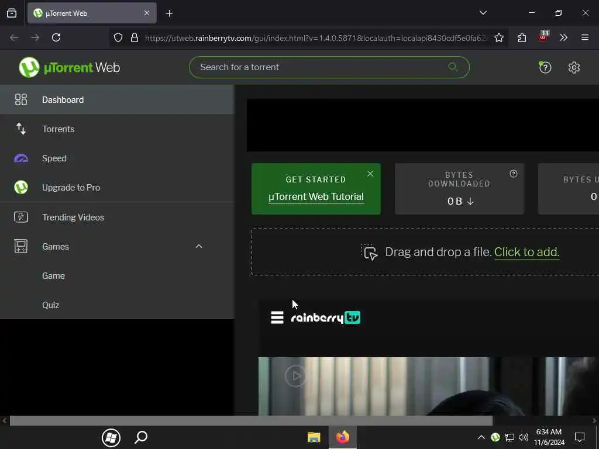Image resolution: width=599 pixels, height=449 pixels.
Task: Reload the current page
Action: [x=56, y=37]
